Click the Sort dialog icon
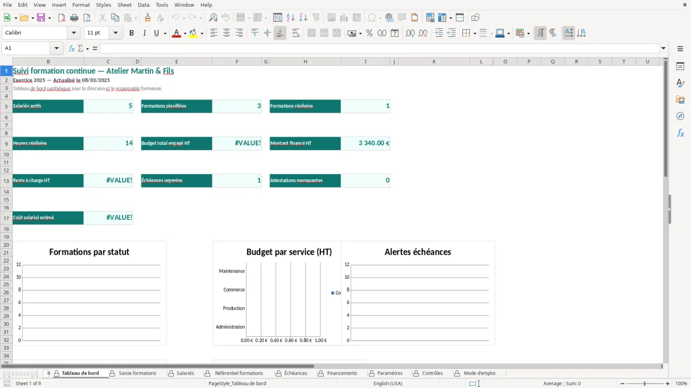Screen dimensions: 691x388 pos(278,18)
